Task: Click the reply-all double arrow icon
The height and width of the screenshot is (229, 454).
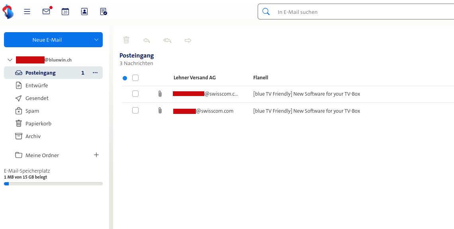Action: [x=167, y=40]
